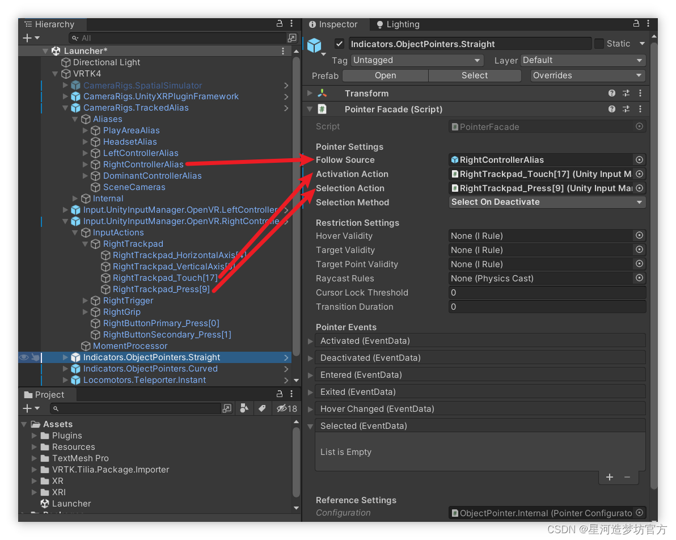
Task: Click the prefab Select button
Action: [x=475, y=75]
